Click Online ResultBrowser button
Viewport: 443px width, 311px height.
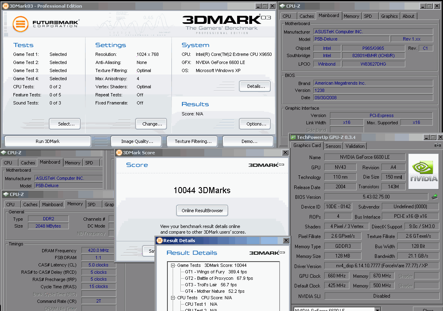coord(202,211)
